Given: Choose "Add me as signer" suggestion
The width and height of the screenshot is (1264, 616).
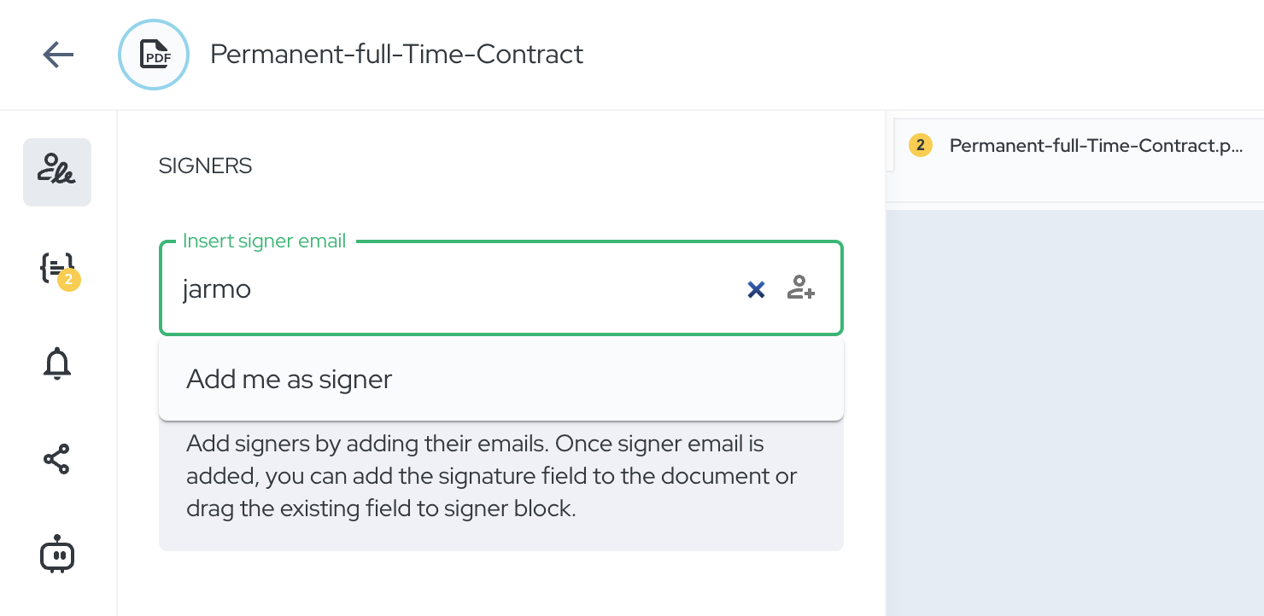Looking at the screenshot, I should 290,379.
